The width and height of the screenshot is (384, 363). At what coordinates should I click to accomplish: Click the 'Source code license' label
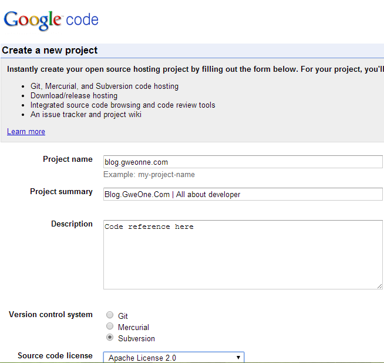55,355
